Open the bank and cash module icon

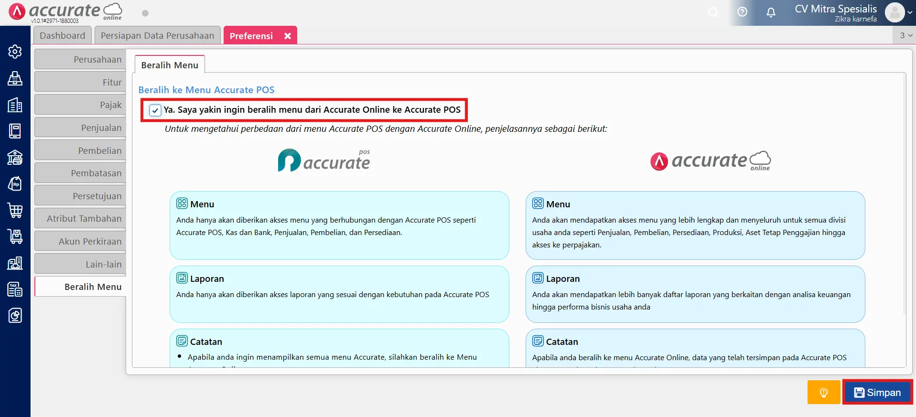[x=15, y=157]
